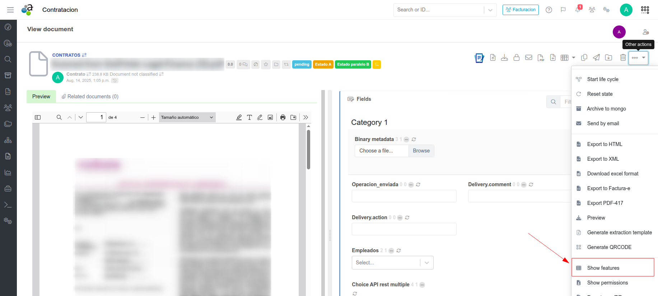
Task: Open the Tamaño automático zoom dropdown
Action: pyautogui.click(x=187, y=117)
